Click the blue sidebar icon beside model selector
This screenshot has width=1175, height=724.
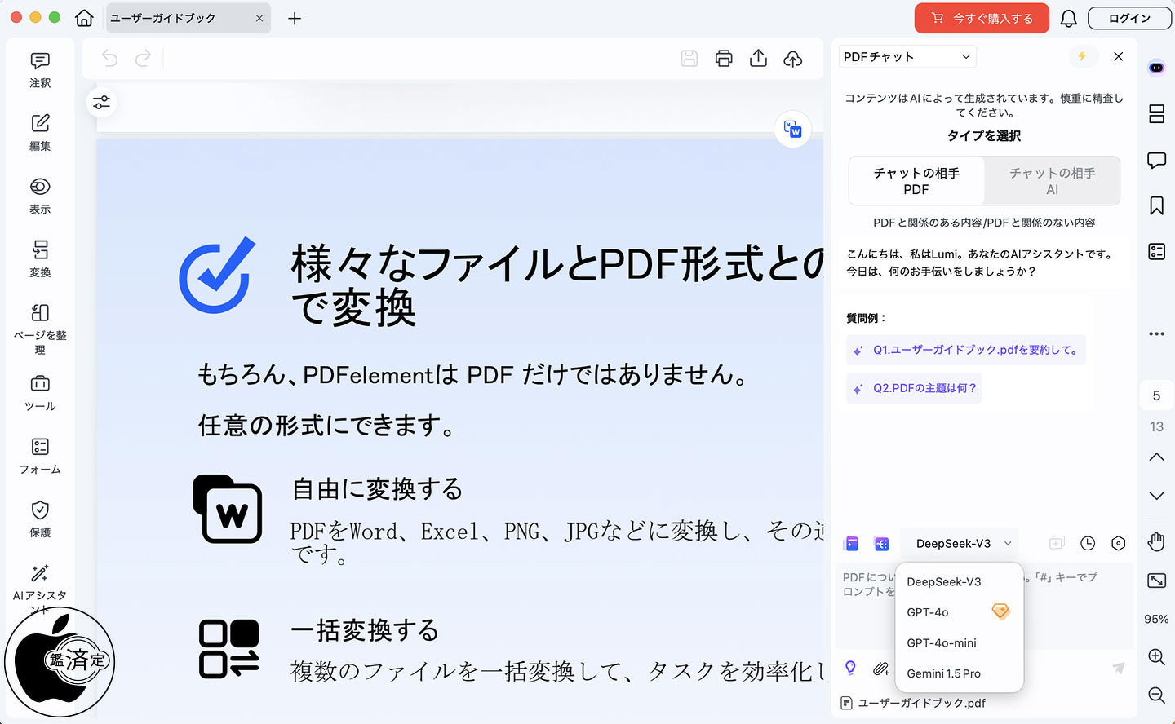pyautogui.click(x=881, y=544)
